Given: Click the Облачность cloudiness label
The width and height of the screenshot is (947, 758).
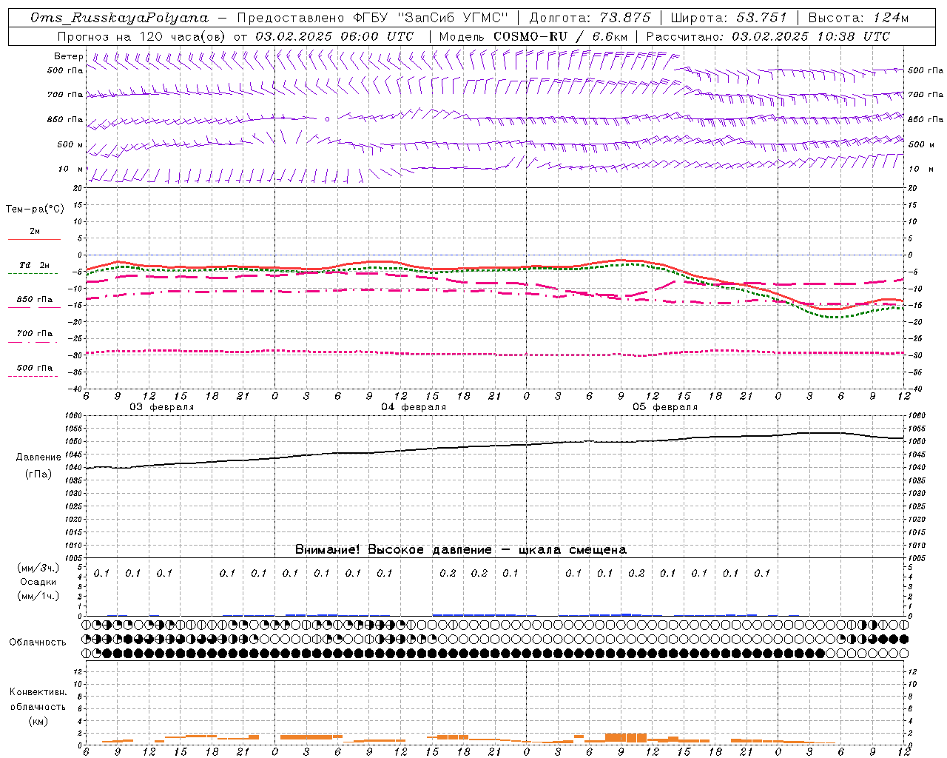Looking at the screenshot, I should tap(38, 643).
